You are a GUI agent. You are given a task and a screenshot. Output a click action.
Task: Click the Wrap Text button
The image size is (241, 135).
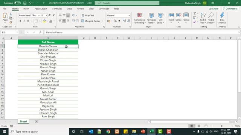point(88,15)
